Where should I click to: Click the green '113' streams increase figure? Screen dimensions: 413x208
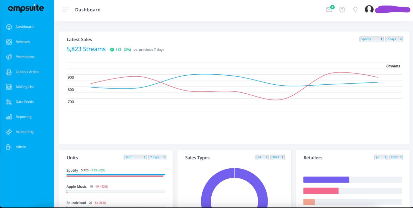click(118, 50)
